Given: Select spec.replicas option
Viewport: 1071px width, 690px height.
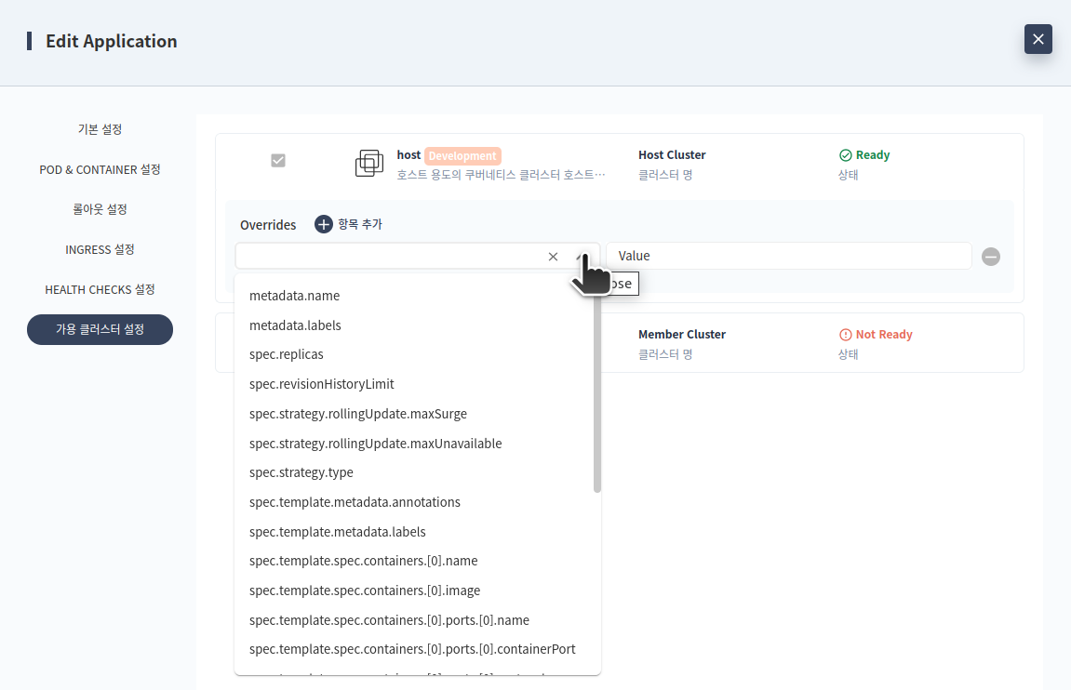Looking at the screenshot, I should [418, 354].
